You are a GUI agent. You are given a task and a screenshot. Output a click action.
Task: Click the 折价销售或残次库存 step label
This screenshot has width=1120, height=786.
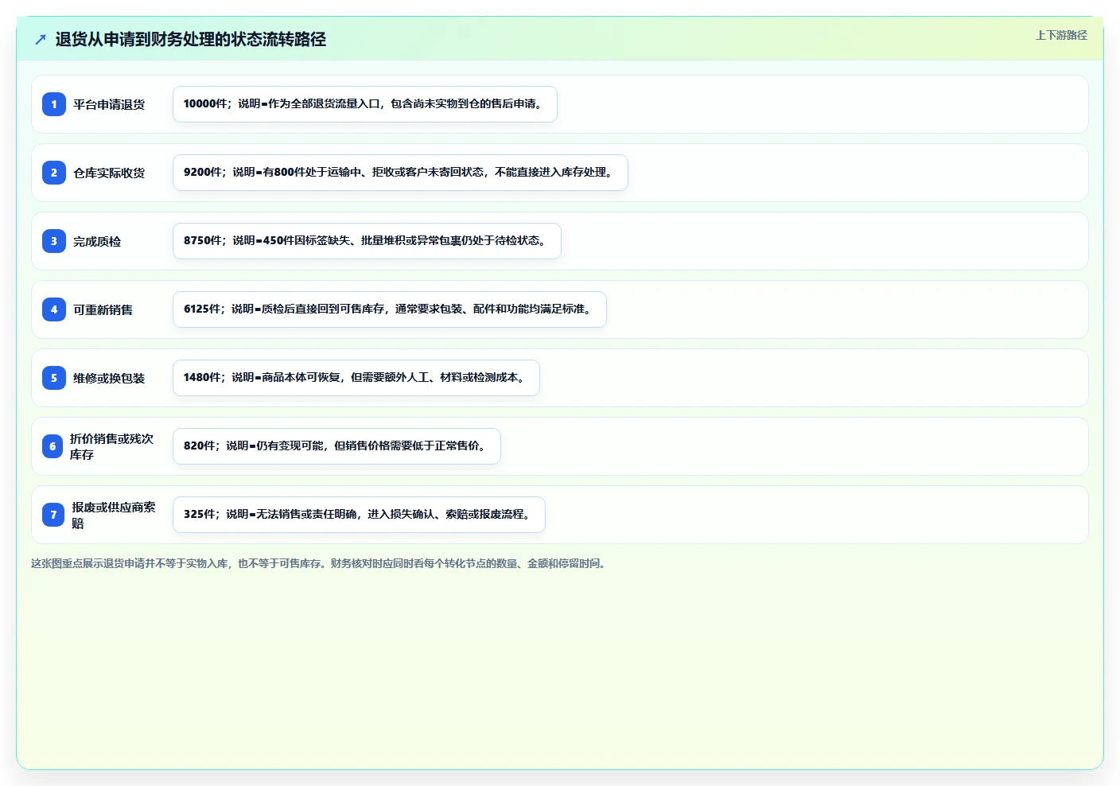point(112,446)
